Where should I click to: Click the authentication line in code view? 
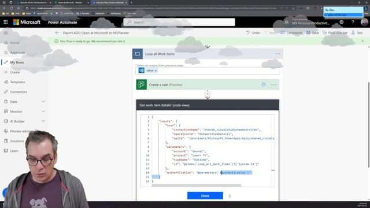(x=208, y=173)
